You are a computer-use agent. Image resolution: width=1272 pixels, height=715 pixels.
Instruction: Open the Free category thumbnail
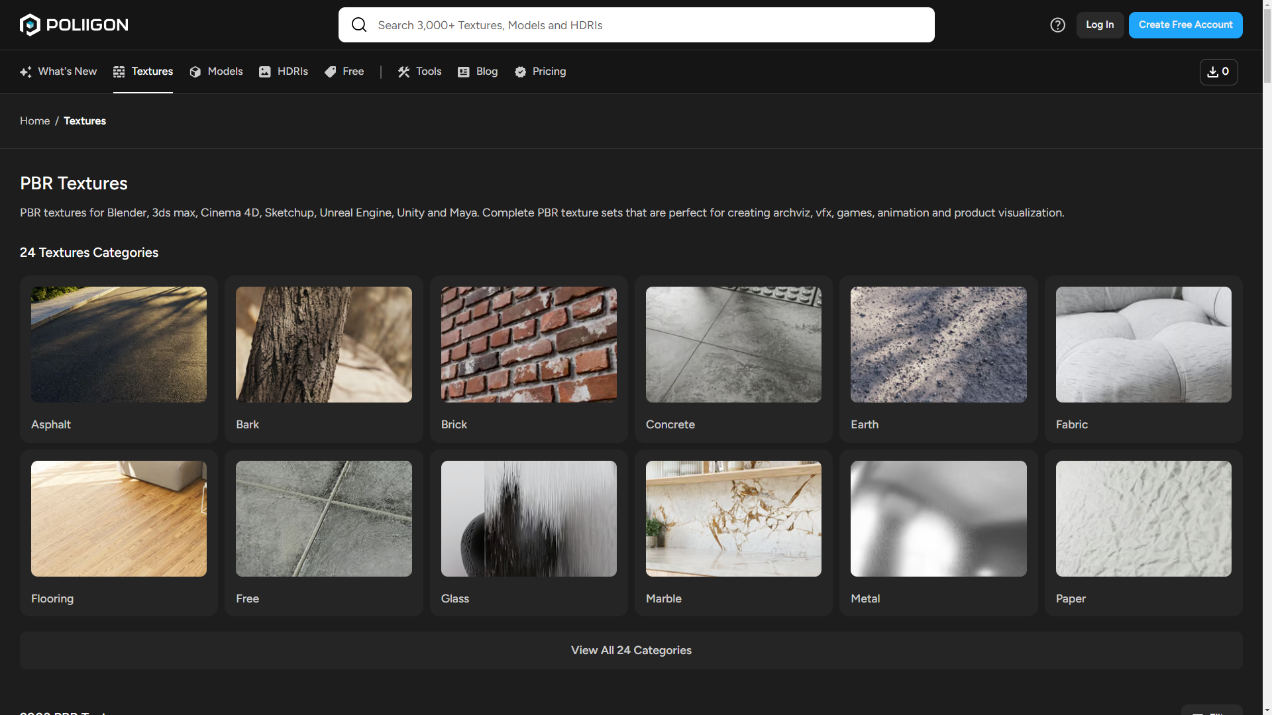click(x=324, y=518)
